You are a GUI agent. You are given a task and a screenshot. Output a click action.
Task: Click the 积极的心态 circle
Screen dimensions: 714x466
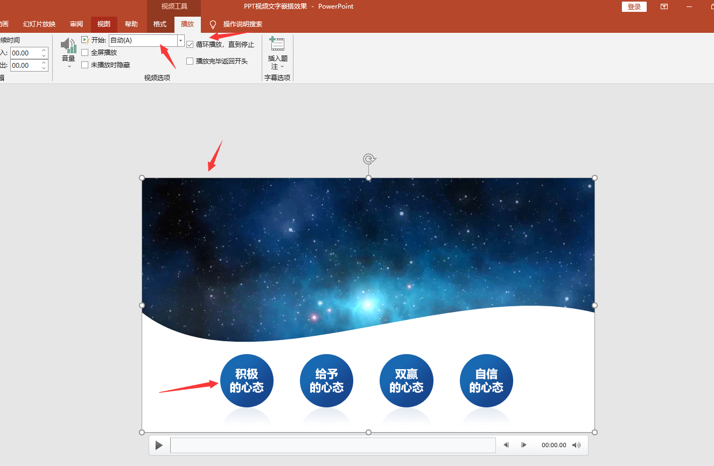click(x=247, y=380)
